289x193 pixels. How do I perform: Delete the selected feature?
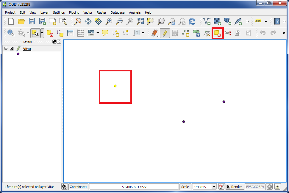click(x=218, y=33)
